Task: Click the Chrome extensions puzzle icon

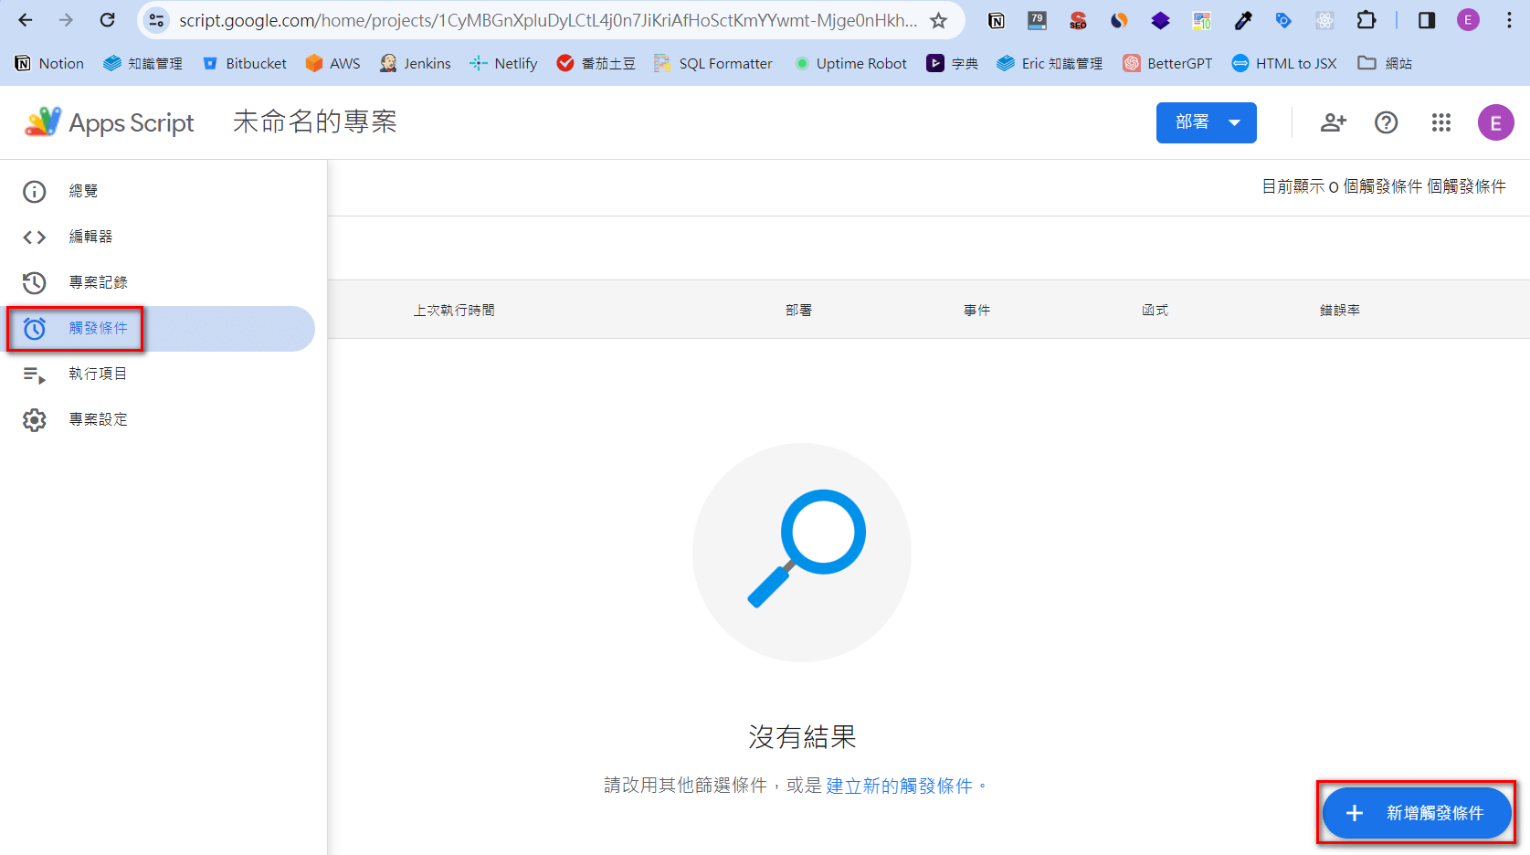Action: [x=1366, y=20]
